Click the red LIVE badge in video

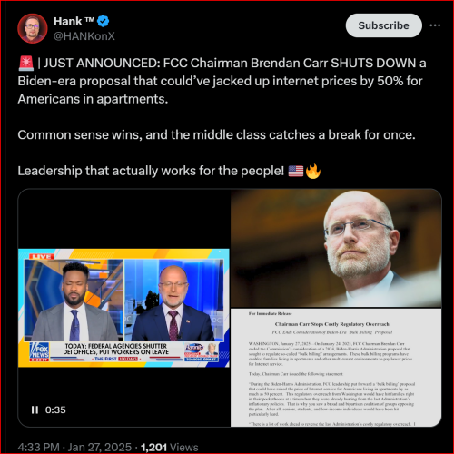[42, 256]
